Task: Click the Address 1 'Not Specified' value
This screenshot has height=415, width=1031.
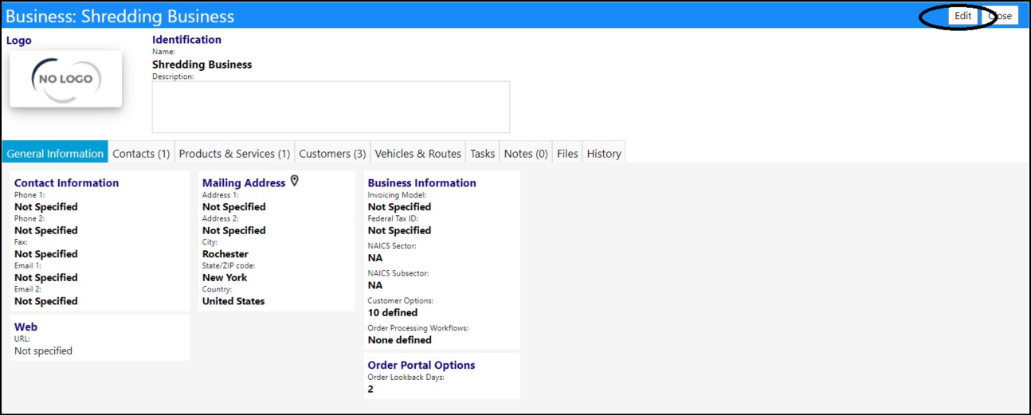Action: [x=234, y=207]
